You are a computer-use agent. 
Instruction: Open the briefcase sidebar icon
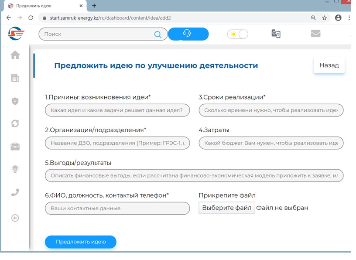pos(15,147)
